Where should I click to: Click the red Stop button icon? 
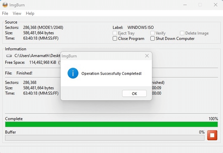pyautogui.click(x=212, y=135)
